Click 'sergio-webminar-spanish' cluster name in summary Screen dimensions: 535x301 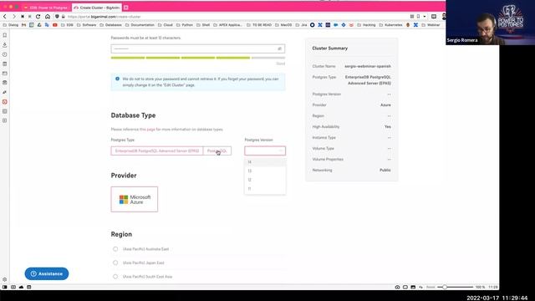tap(368, 66)
